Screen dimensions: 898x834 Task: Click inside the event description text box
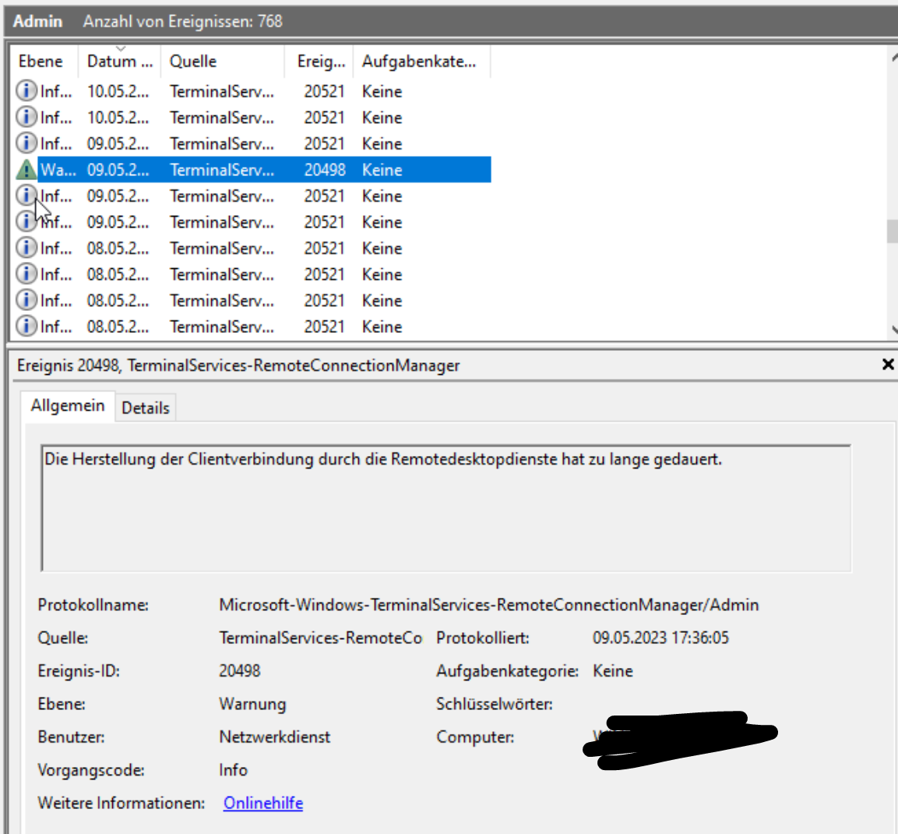coord(446,508)
